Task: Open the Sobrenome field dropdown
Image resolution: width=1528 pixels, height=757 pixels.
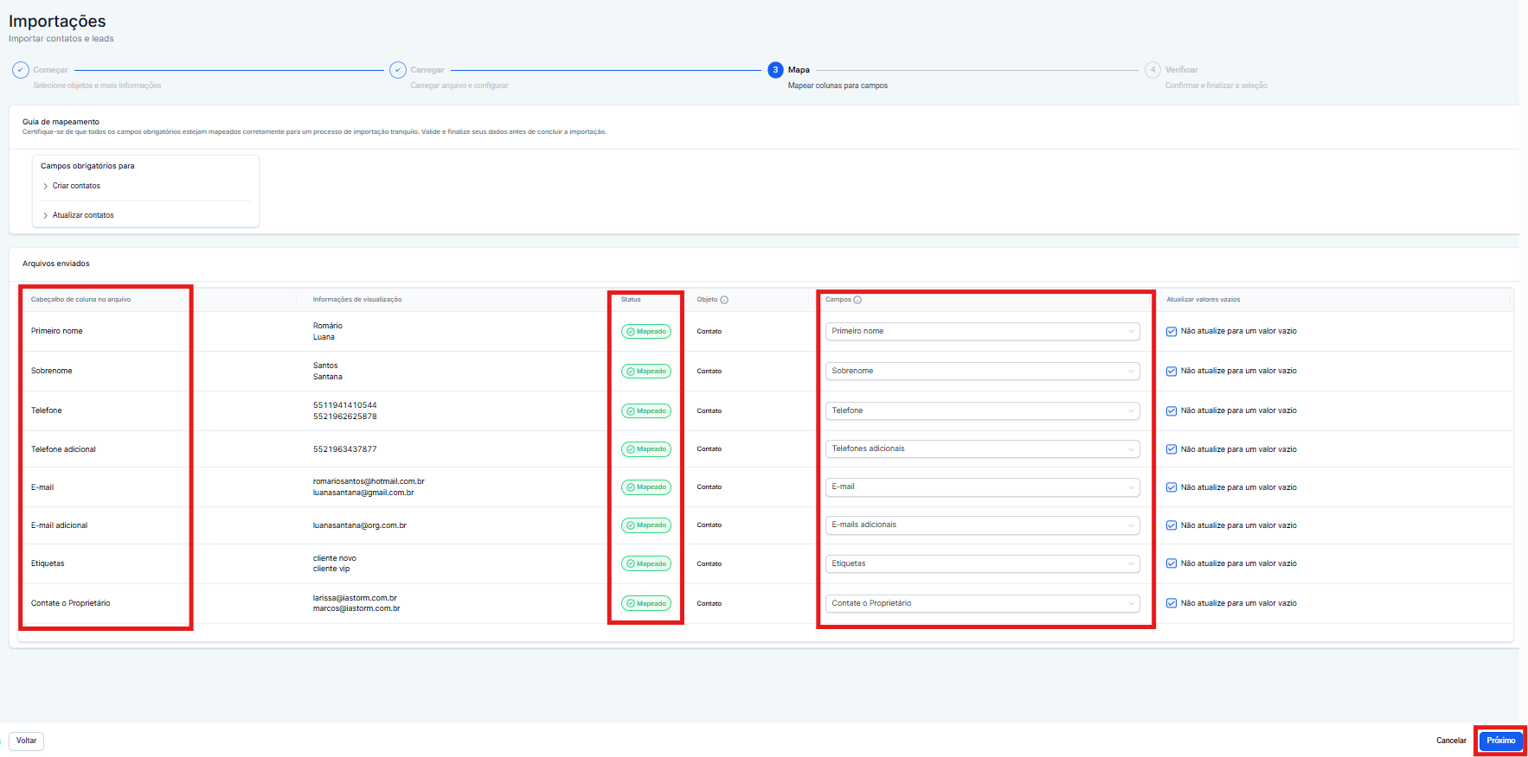Action: (x=981, y=372)
